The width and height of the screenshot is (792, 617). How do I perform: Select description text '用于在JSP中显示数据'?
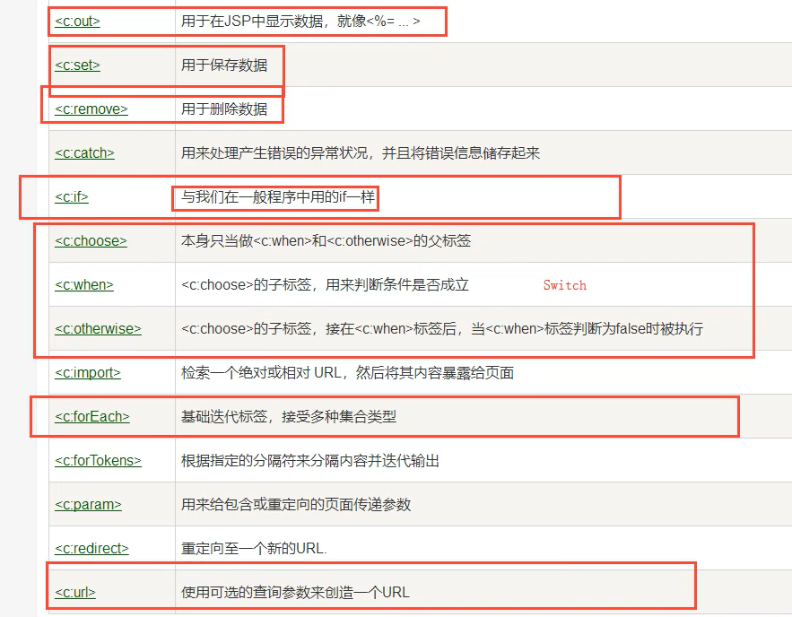(252, 22)
